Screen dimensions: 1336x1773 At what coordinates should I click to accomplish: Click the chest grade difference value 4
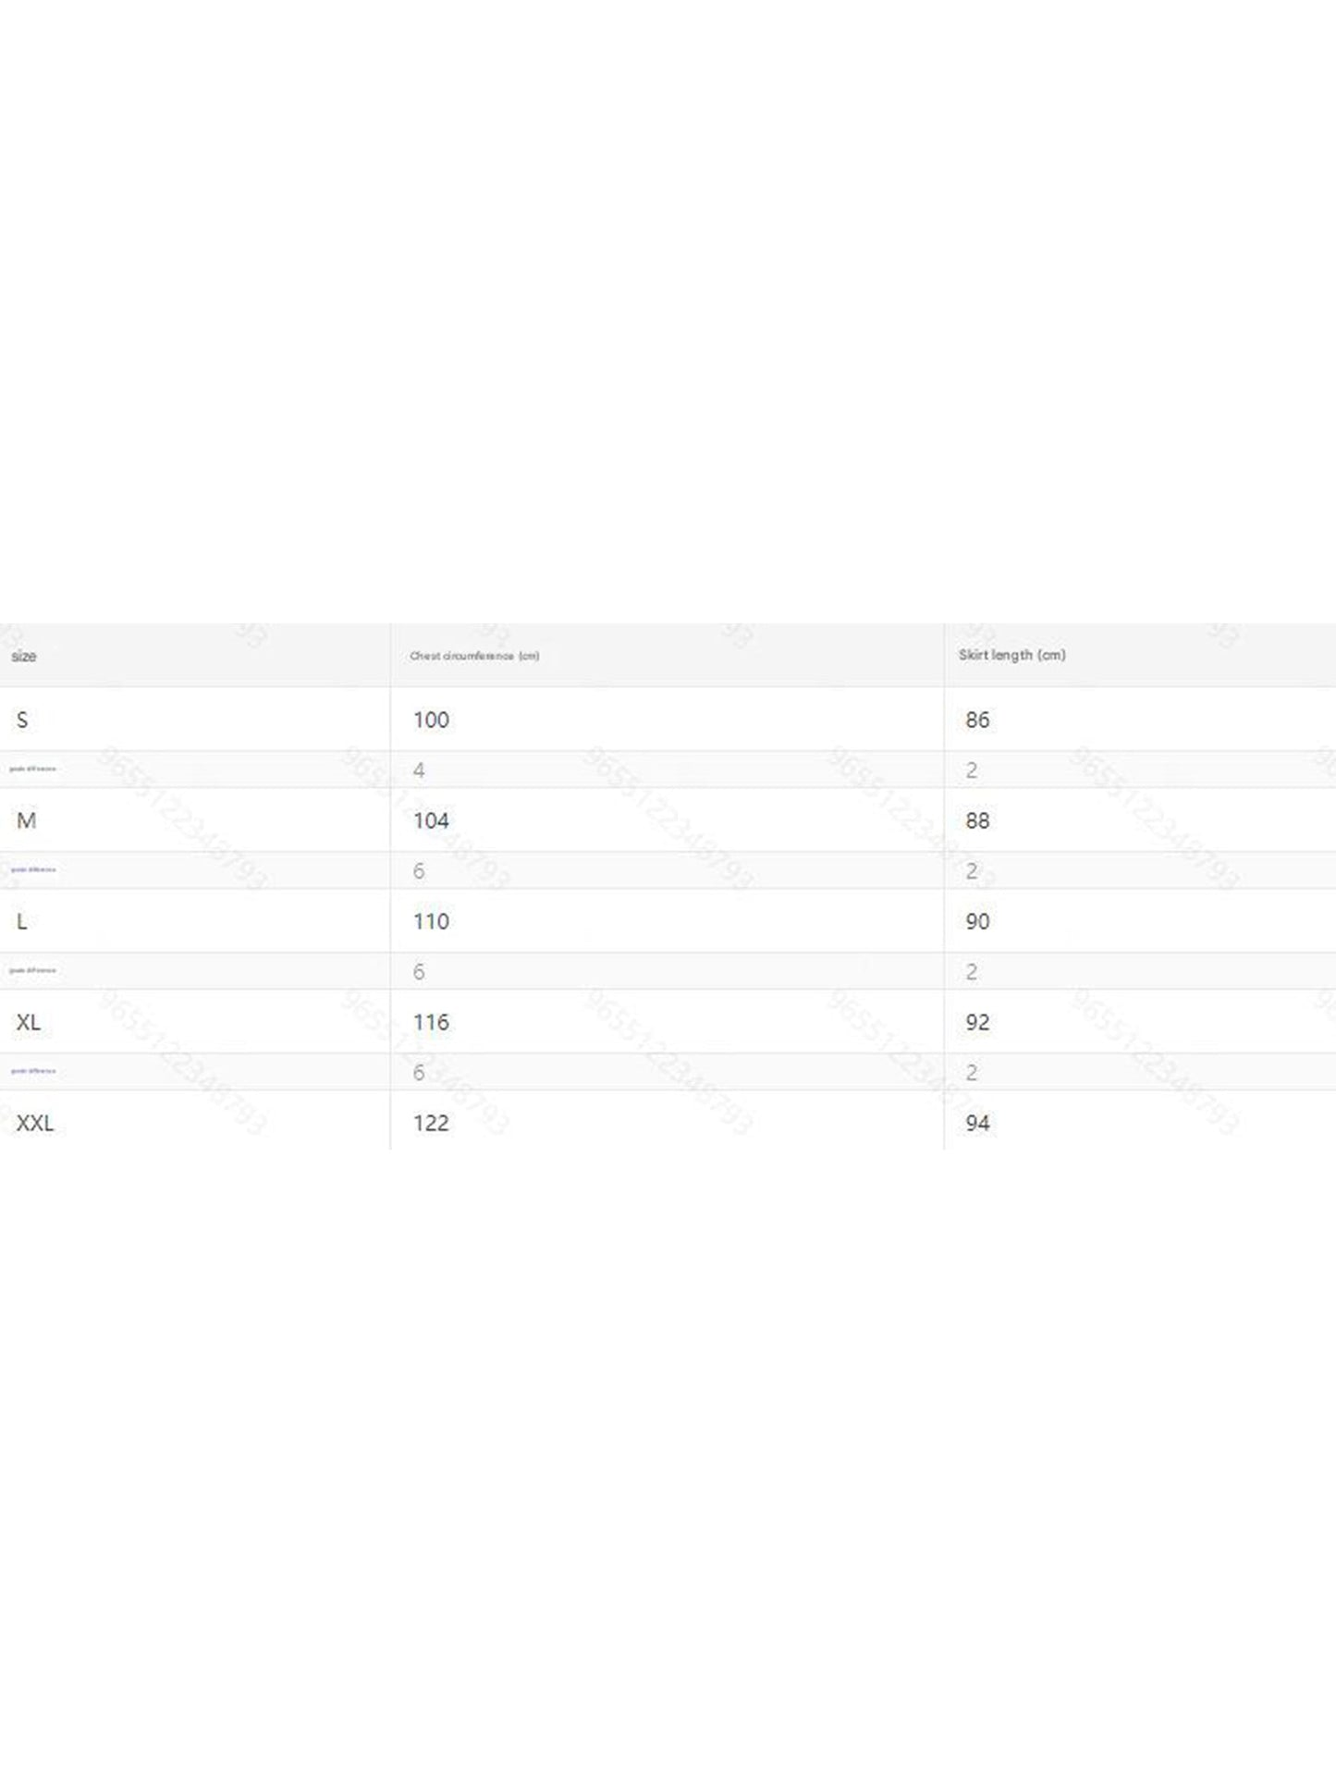click(419, 770)
